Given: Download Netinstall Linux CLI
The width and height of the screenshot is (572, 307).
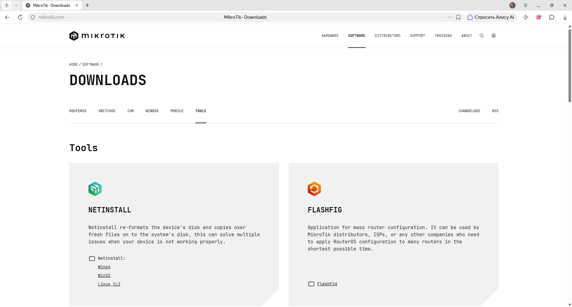Looking at the screenshot, I should 109,284.
